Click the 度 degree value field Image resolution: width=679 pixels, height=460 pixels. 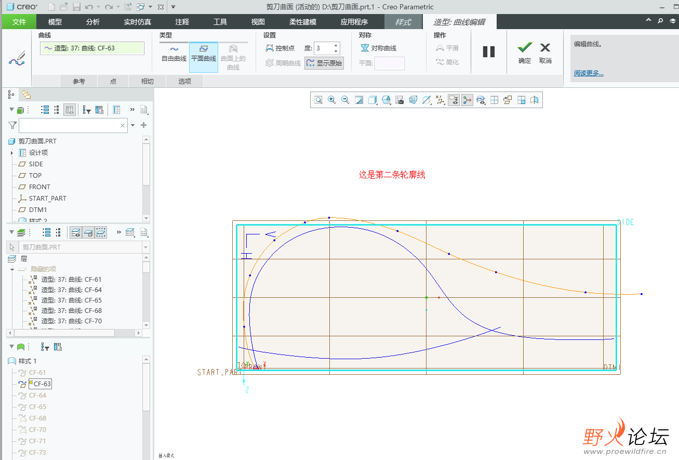(x=323, y=48)
